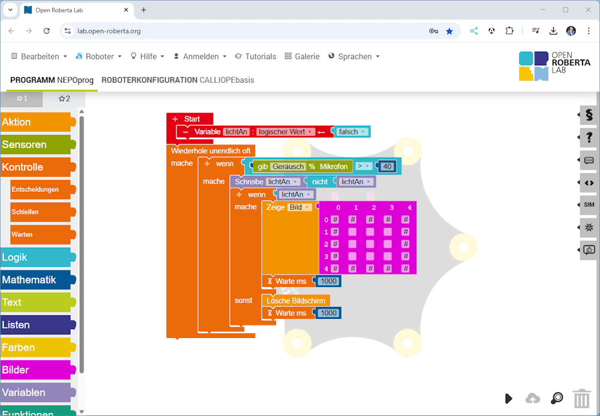Open the source code view panel
This screenshot has width=600, height=416.
[x=589, y=183]
